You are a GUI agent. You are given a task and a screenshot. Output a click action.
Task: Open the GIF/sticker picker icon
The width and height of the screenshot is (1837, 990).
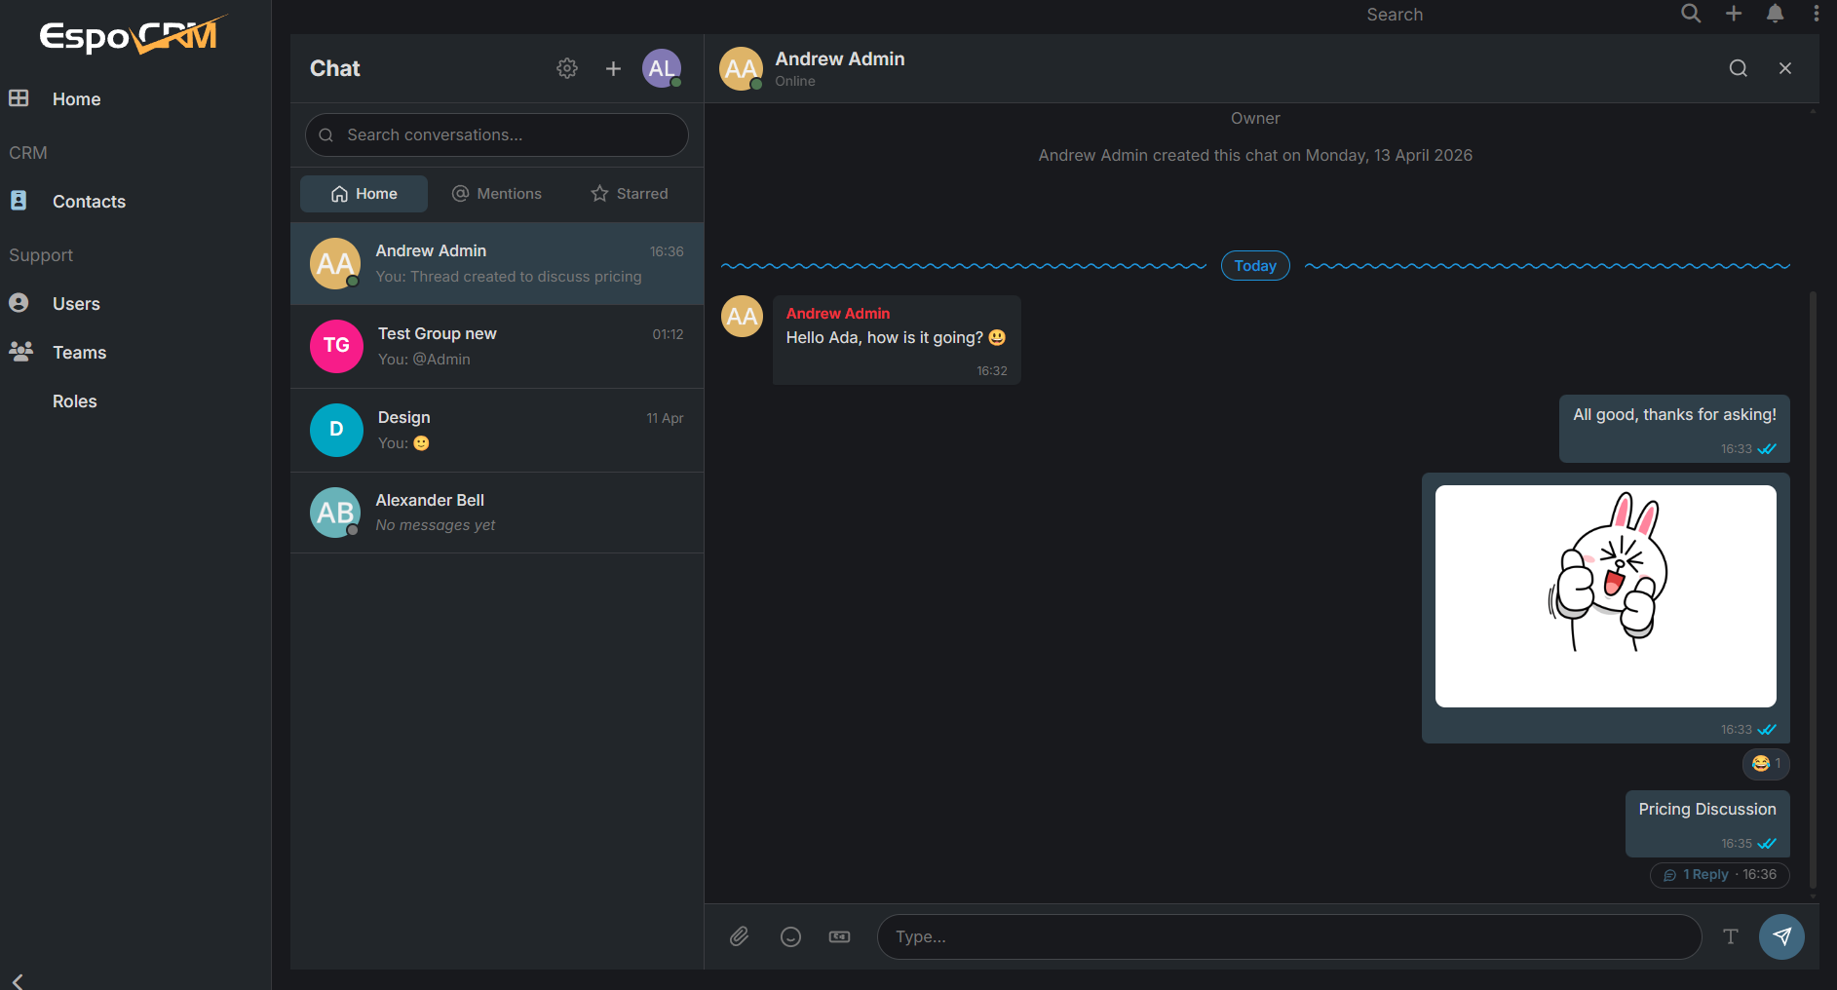click(x=839, y=936)
